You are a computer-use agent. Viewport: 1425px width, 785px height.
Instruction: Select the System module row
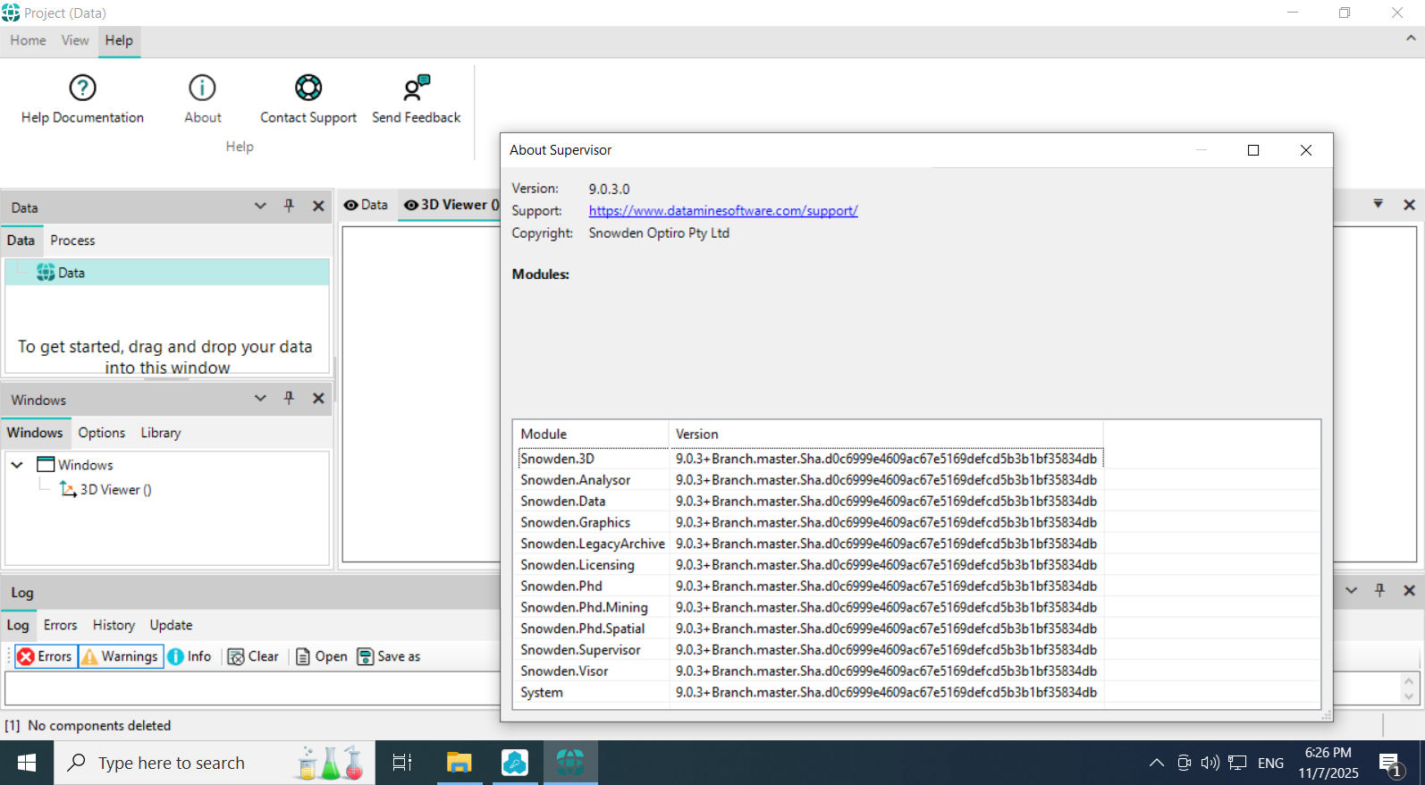coord(811,692)
